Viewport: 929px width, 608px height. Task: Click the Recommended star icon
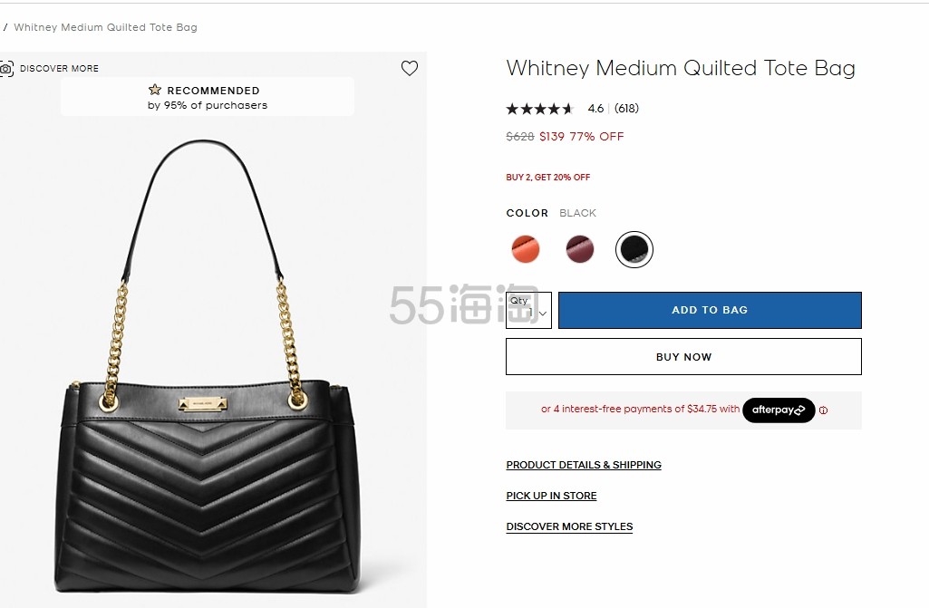coord(155,90)
